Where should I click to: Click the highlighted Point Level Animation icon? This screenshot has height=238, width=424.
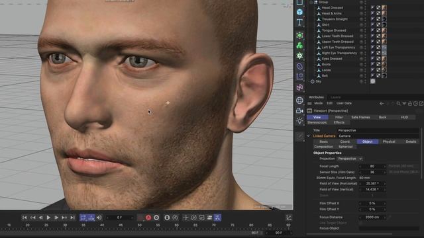tap(218, 218)
